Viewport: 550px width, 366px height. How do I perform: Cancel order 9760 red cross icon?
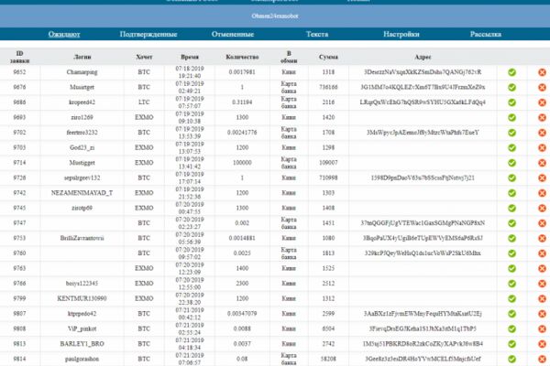click(x=543, y=253)
